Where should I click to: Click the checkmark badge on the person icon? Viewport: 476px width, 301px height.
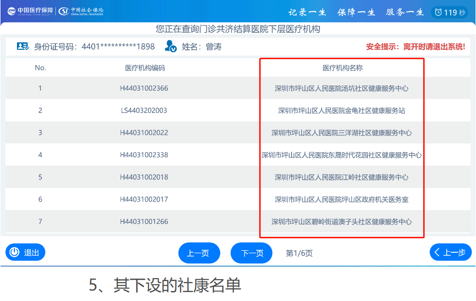(x=173, y=49)
